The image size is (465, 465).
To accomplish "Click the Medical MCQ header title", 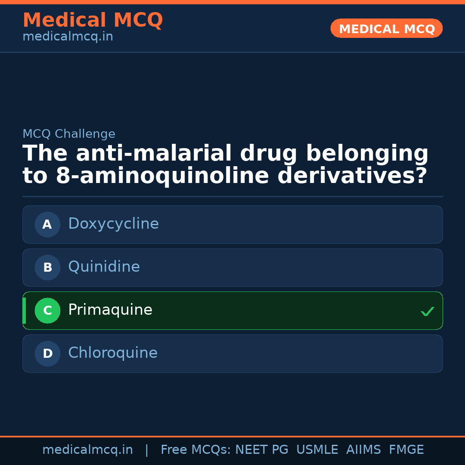I will [93, 20].
